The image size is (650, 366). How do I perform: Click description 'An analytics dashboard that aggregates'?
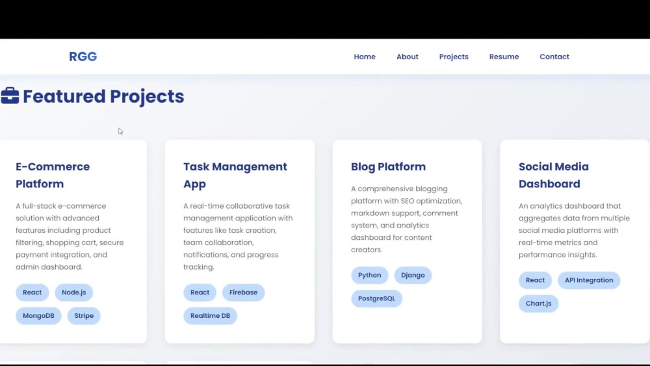pyautogui.click(x=574, y=230)
